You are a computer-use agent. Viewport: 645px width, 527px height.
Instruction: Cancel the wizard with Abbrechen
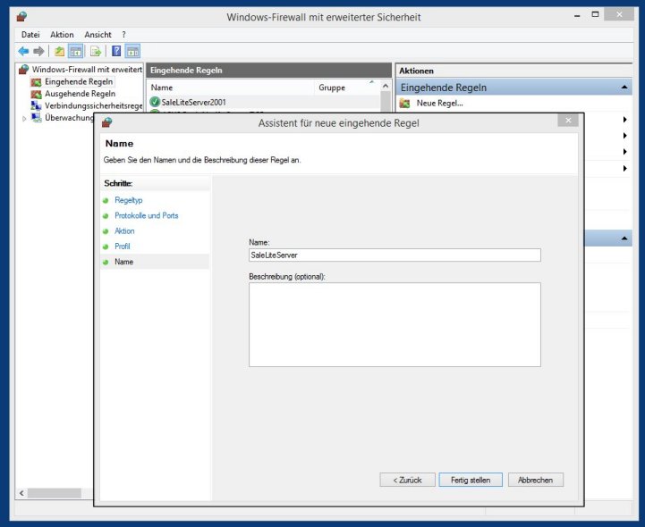pos(536,480)
